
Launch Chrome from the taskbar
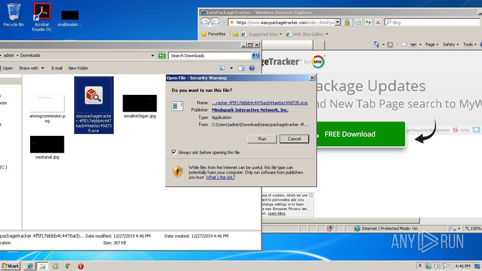point(68,266)
